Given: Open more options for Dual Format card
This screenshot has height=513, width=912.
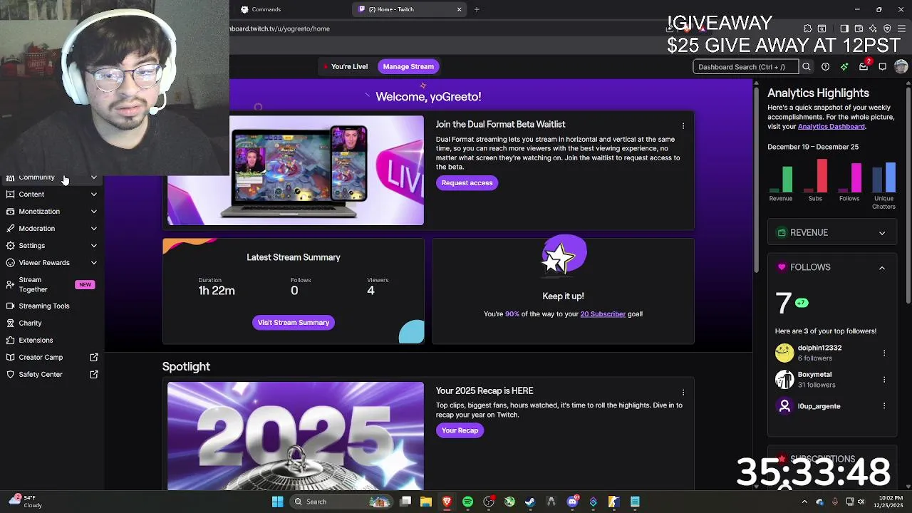Looking at the screenshot, I should (x=683, y=126).
